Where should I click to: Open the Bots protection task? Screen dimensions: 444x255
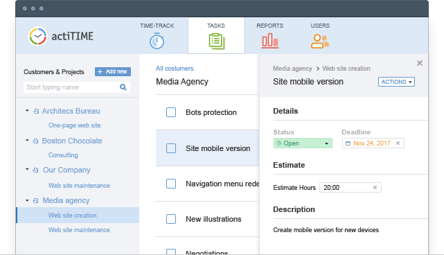coord(211,112)
